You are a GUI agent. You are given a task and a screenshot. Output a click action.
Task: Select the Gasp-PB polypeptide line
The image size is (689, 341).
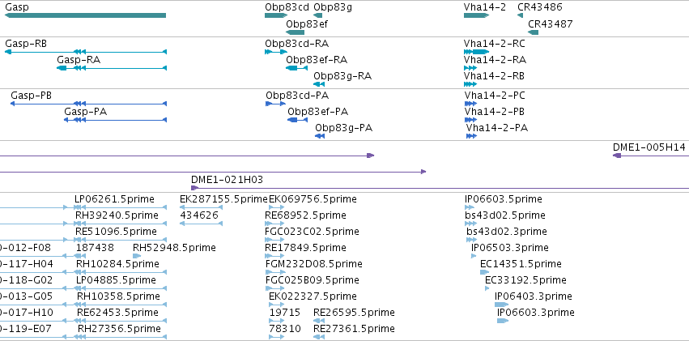pyautogui.click(x=88, y=104)
